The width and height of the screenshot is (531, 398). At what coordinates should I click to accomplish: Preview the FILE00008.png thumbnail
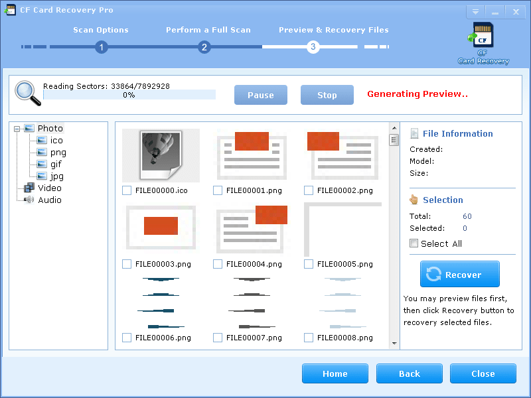click(342, 303)
